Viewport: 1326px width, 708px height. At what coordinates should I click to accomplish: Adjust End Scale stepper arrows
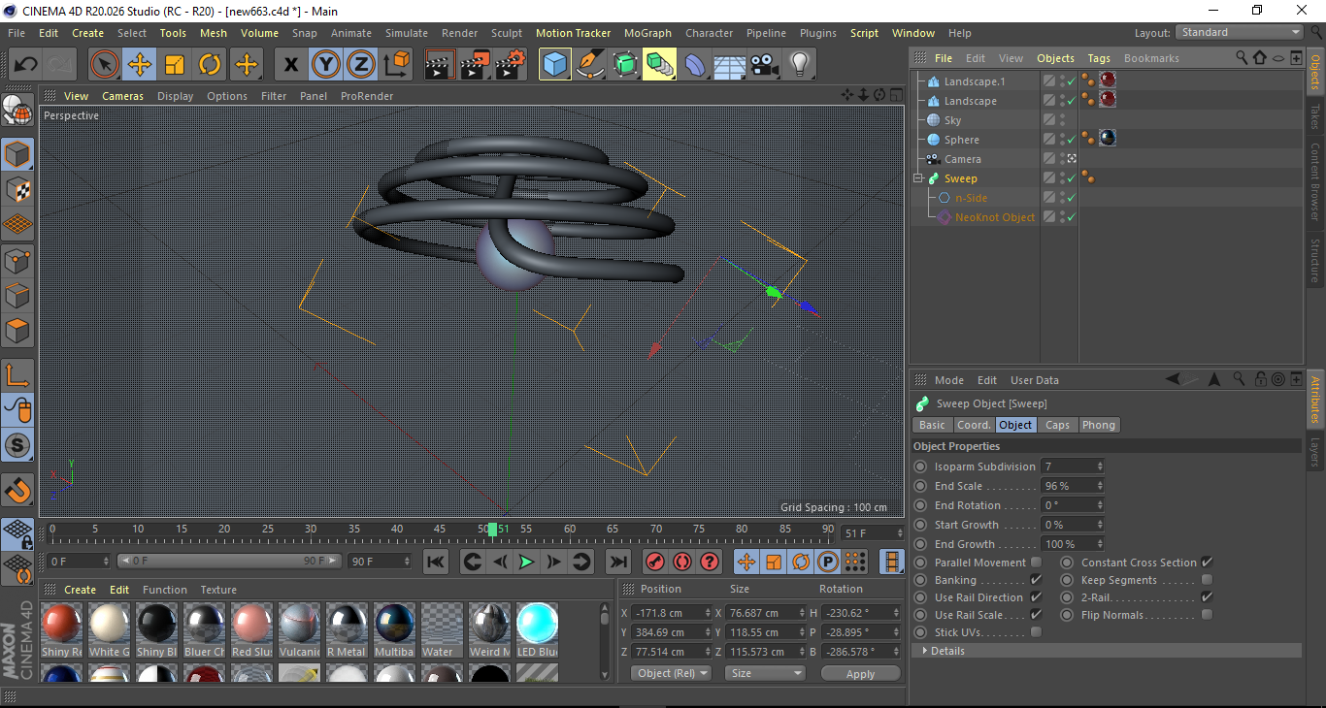1100,486
